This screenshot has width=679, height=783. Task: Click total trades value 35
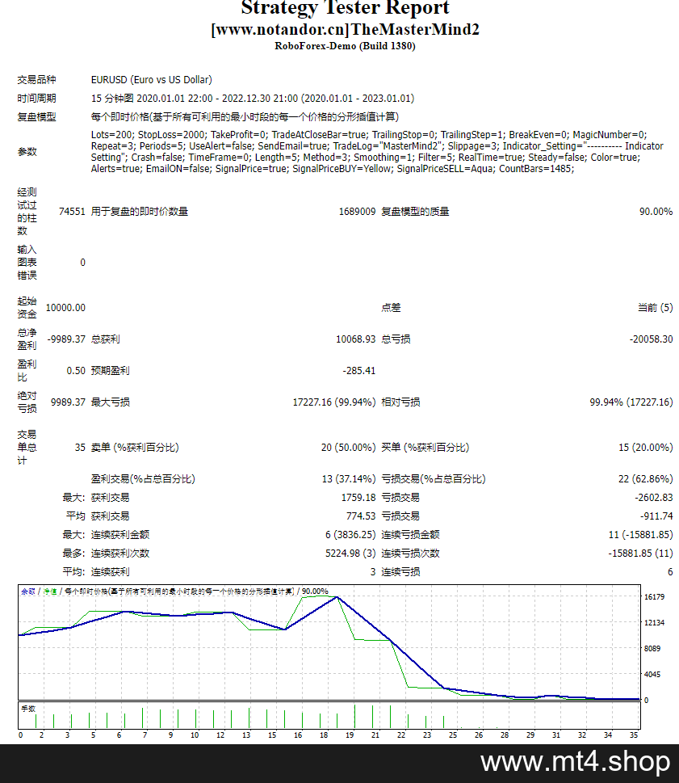pyautogui.click(x=80, y=448)
